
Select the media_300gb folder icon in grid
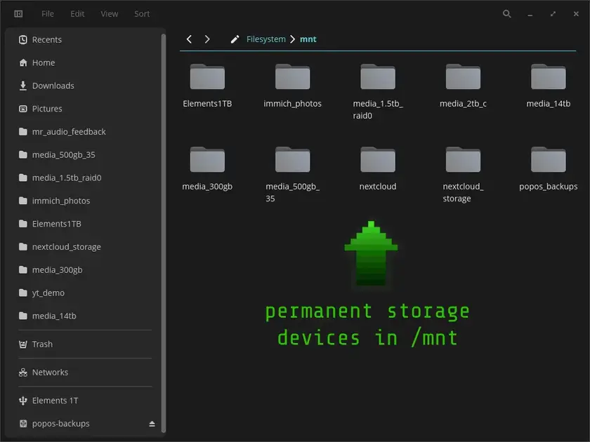[207, 159]
